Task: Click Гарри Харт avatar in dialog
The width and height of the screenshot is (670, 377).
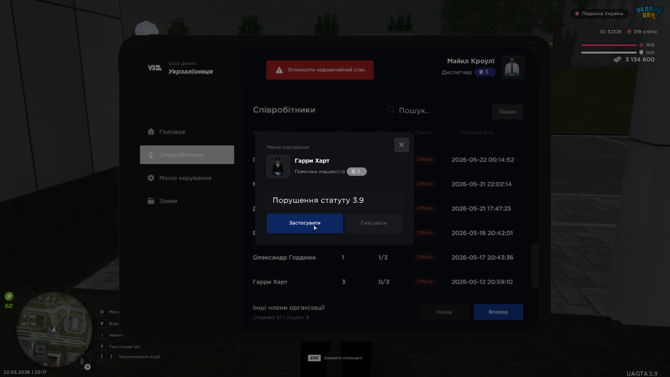Action: coord(278,167)
